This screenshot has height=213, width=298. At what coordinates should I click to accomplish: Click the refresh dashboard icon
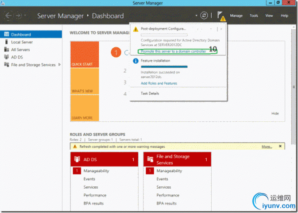pos(204,15)
